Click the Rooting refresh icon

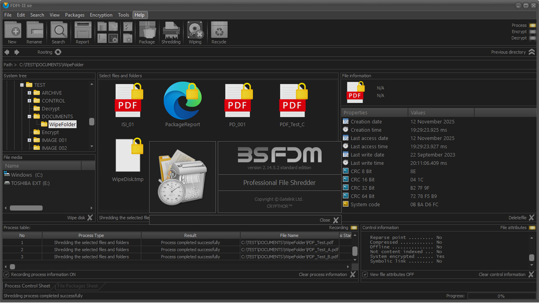click(x=57, y=52)
